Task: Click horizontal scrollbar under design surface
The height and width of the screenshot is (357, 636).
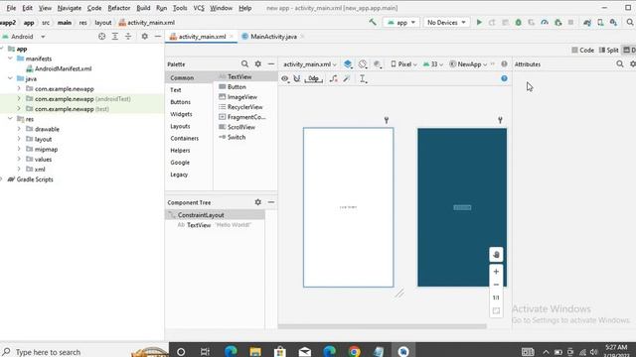Action: pyautogui.click(x=382, y=326)
